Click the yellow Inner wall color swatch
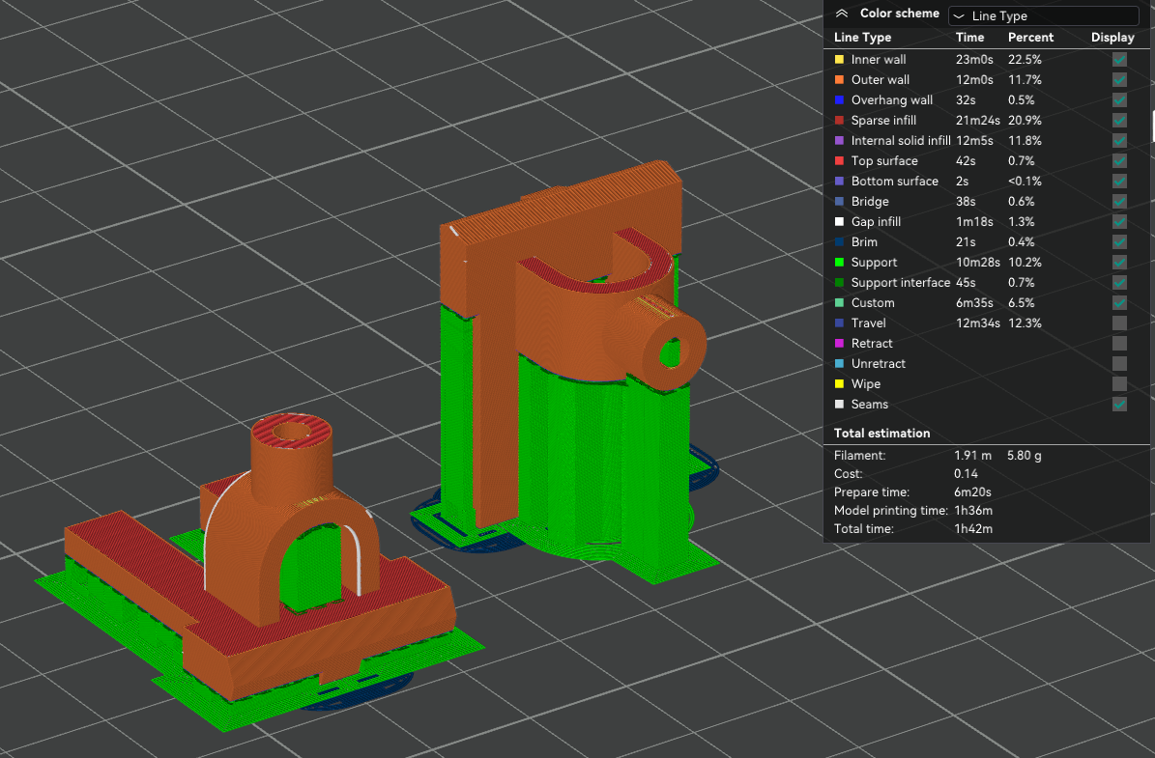Viewport: 1155px width, 758px height. coord(839,60)
